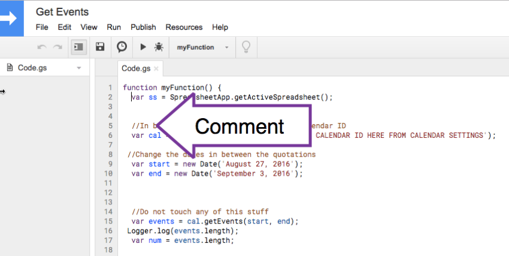This screenshot has width=509, height=256.
Task: Expand the Code.gs file options arrow in sidebar
Action: [x=78, y=68]
